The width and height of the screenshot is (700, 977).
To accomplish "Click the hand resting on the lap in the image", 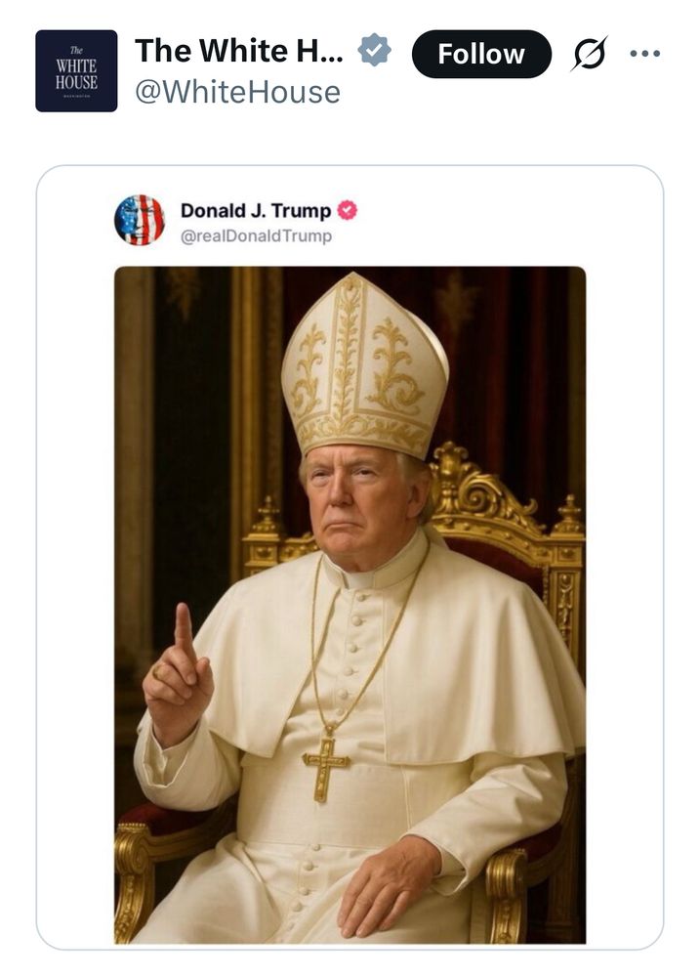I will coord(388,884).
